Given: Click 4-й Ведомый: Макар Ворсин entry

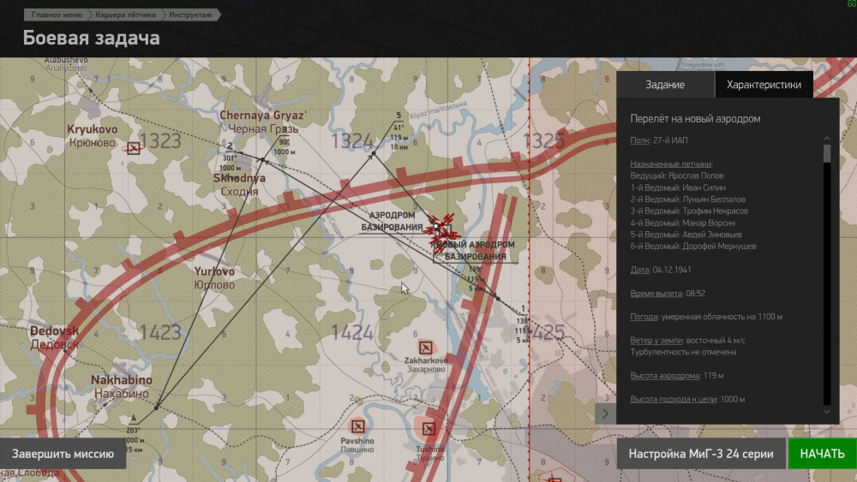Looking at the screenshot, I should click(683, 223).
